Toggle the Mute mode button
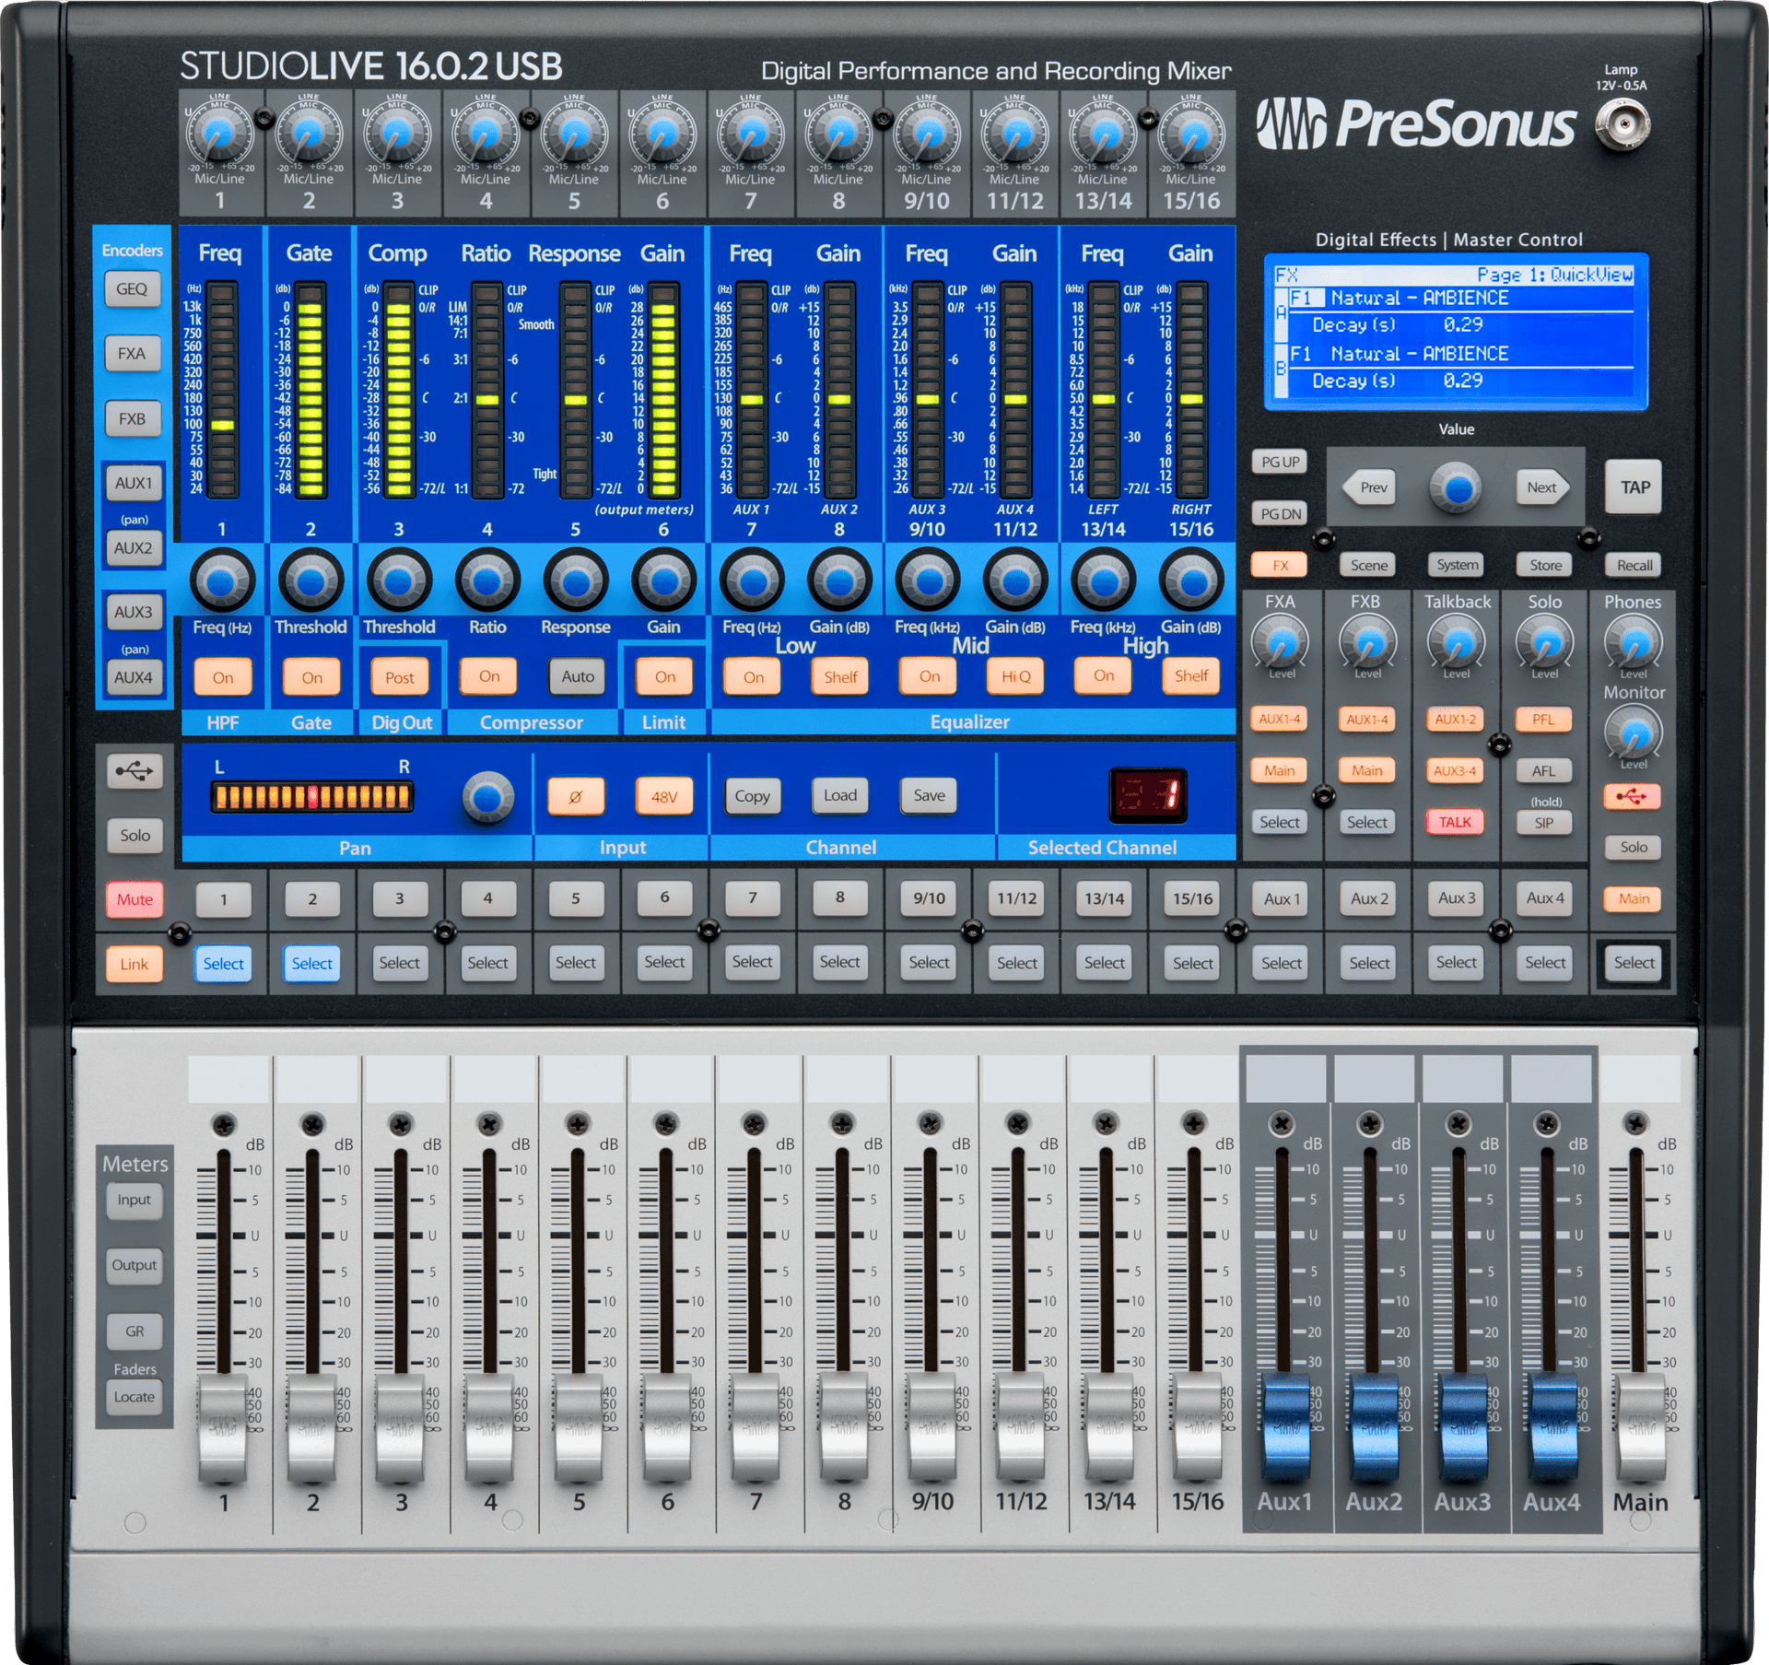Image resolution: width=1769 pixels, height=1665 pixels. point(135,899)
